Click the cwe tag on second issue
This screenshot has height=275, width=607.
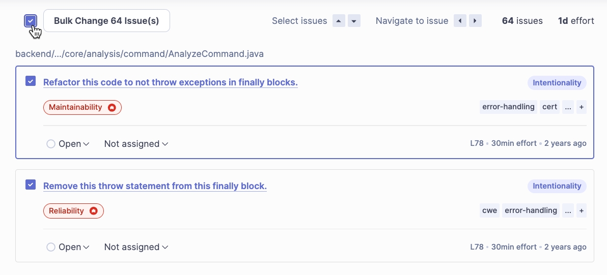[489, 210]
